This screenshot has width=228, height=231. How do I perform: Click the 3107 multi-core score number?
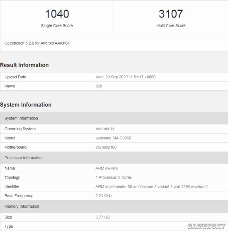171,14
